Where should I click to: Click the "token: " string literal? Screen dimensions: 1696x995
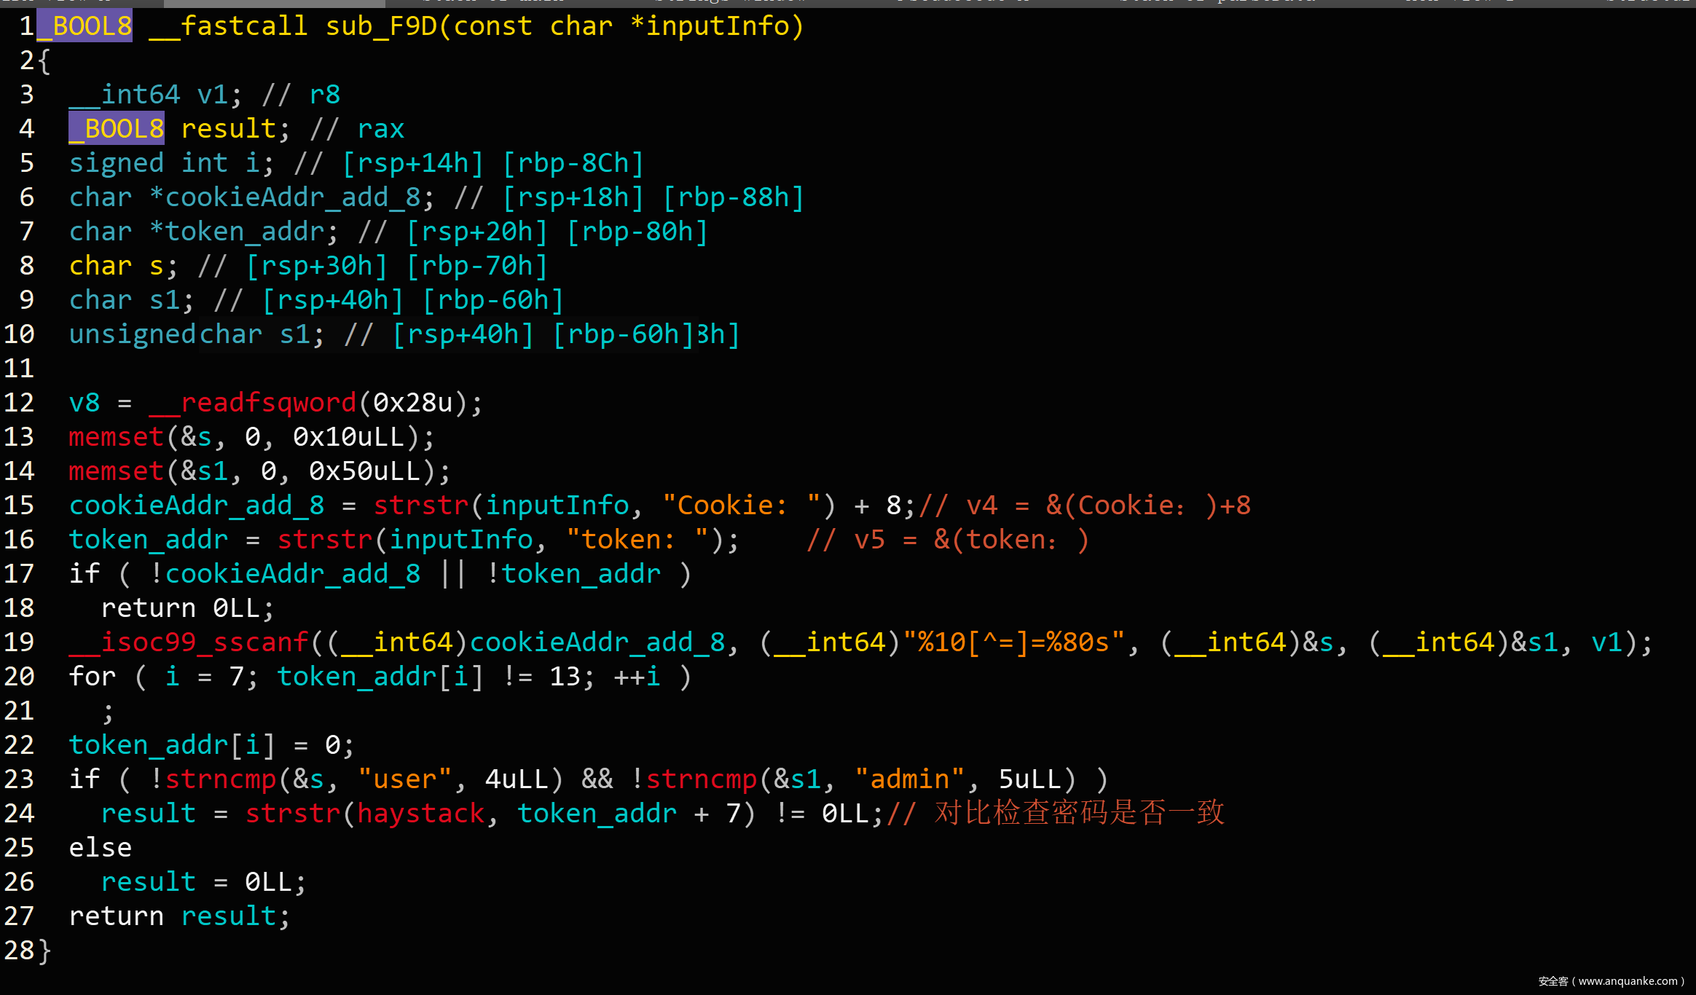click(637, 540)
